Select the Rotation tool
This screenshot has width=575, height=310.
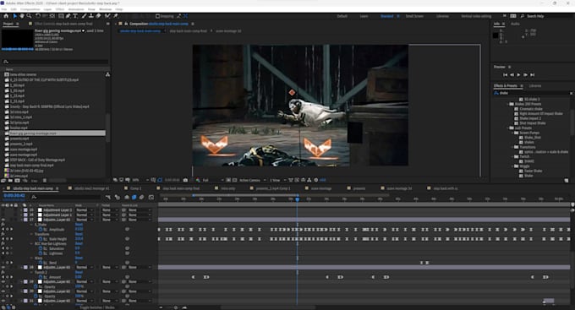37,16
